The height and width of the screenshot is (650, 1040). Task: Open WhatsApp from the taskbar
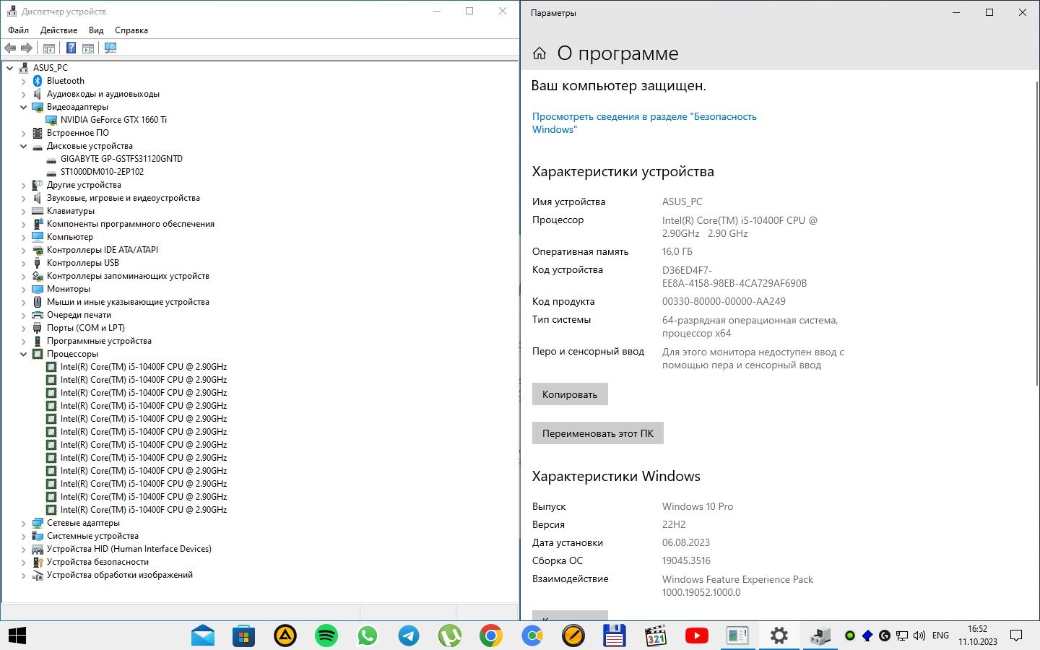(x=368, y=636)
